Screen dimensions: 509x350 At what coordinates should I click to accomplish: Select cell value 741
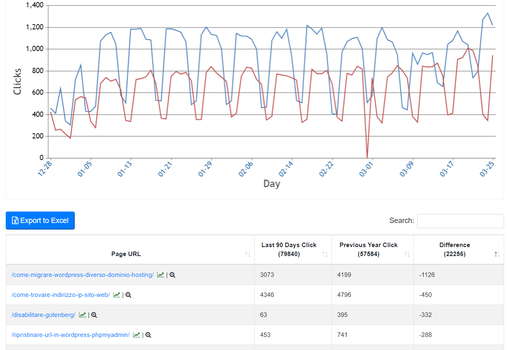coord(342,335)
